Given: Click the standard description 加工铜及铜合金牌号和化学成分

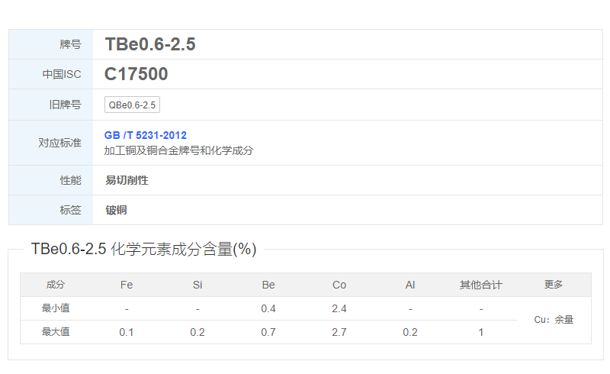Looking at the screenshot, I should coord(179,150).
